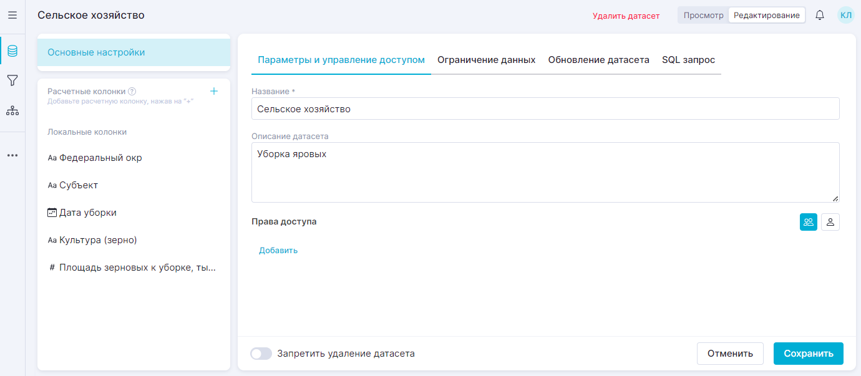Click the three dots more icon
861x376 pixels.
[x=12, y=155]
